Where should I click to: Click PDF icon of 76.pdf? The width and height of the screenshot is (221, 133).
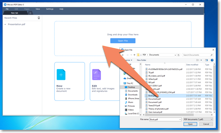coord(147,73)
